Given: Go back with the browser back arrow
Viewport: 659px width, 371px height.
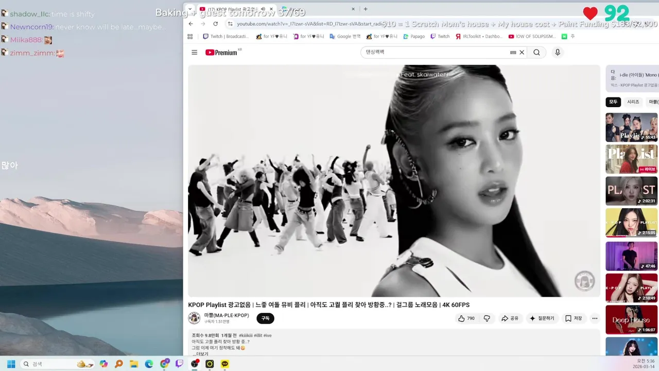Looking at the screenshot, I should click(191, 24).
